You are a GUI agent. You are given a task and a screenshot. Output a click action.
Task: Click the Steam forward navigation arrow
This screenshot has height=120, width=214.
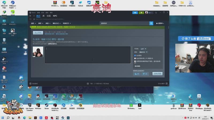tap(34, 16)
